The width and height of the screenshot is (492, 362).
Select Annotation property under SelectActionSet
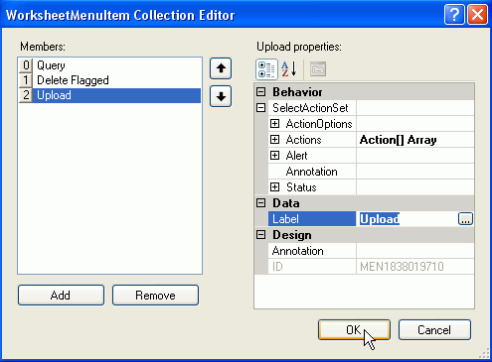312,172
